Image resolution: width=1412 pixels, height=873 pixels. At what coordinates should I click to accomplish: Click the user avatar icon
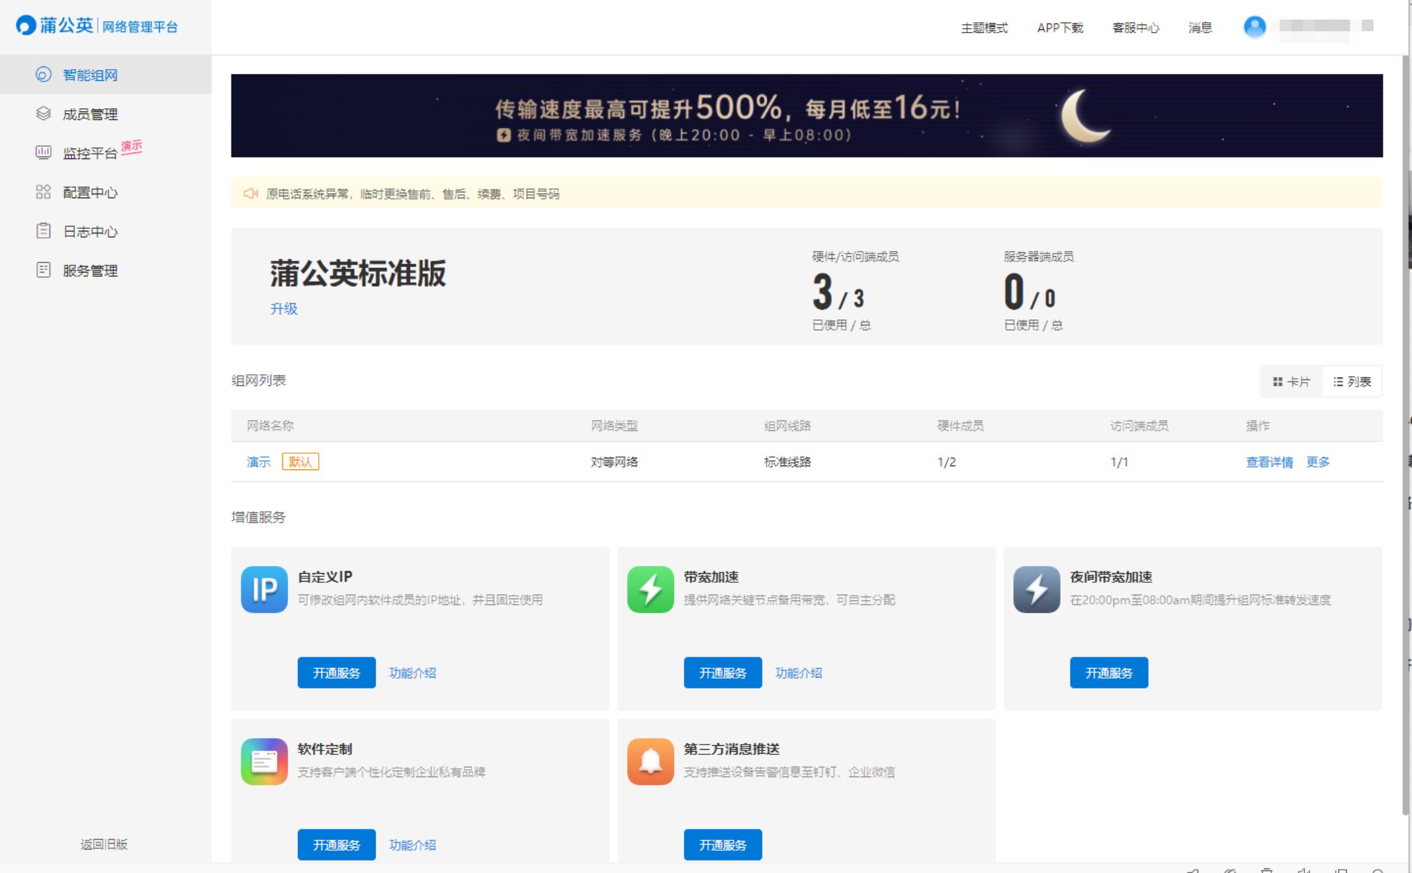pyautogui.click(x=1254, y=27)
